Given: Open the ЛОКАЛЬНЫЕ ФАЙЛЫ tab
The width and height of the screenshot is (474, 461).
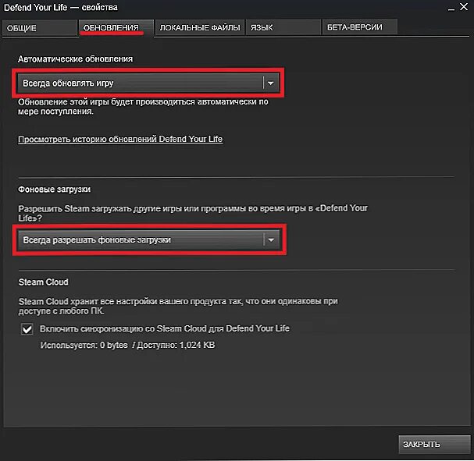Looking at the screenshot, I should 199,27.
